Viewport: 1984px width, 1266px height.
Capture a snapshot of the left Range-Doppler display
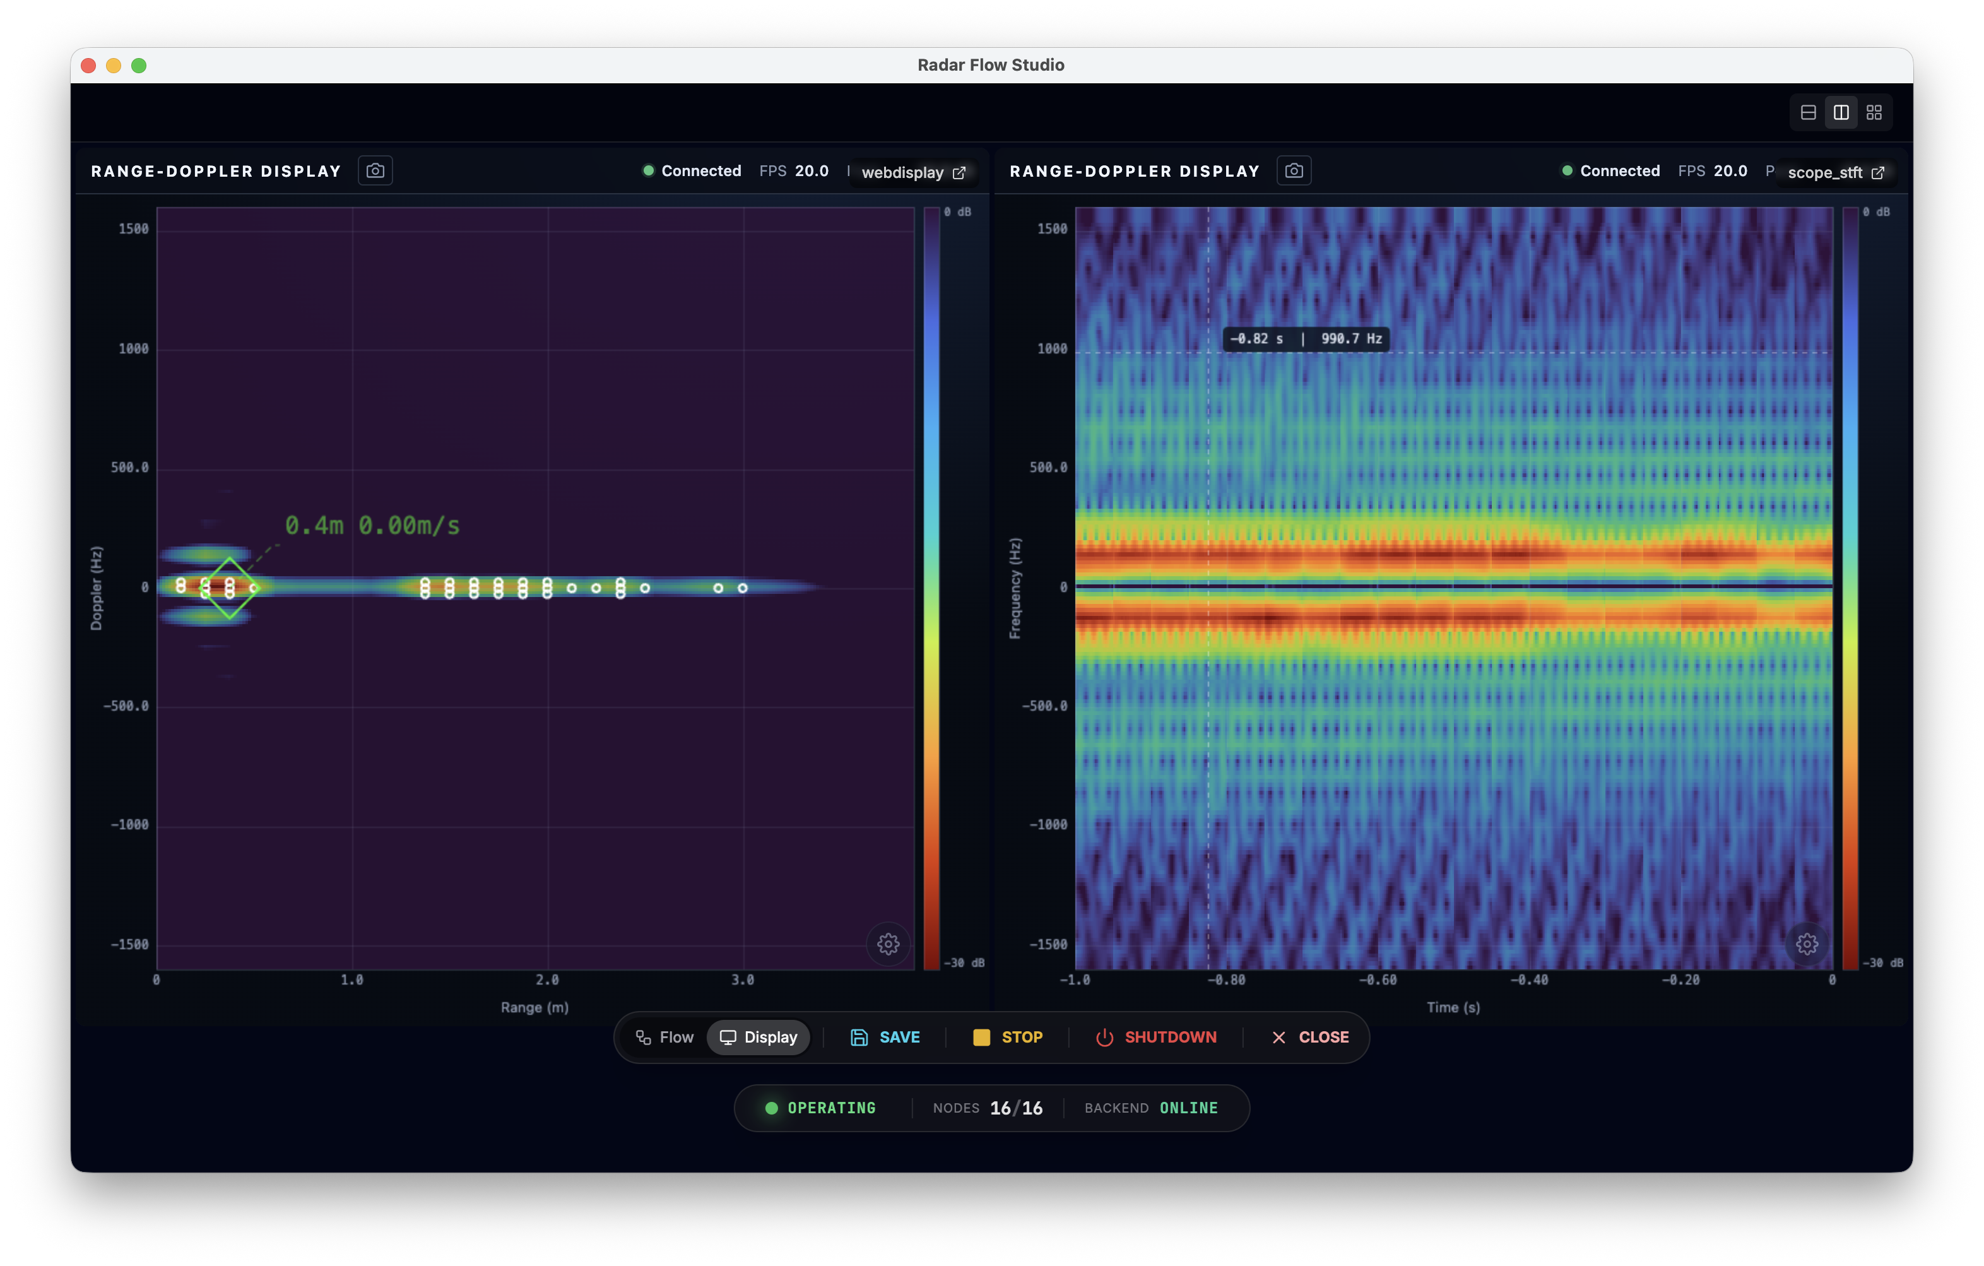click(x=375, y=170)
